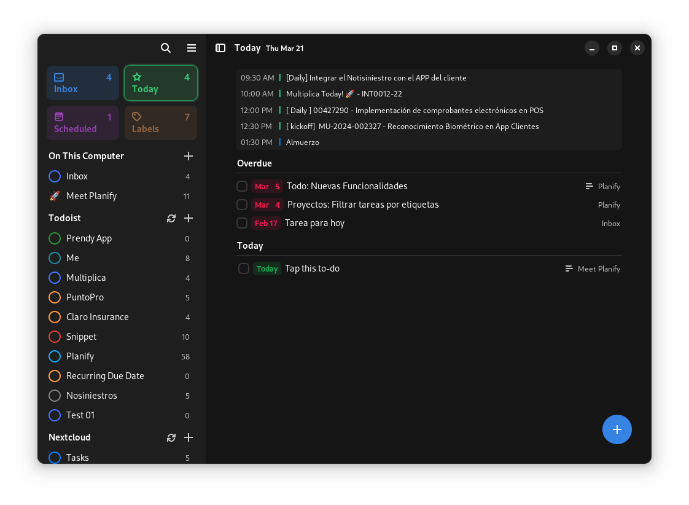Sync Todoist using its refresh icon
This screenshot has height=505, width=689.
tap(171, 218)
